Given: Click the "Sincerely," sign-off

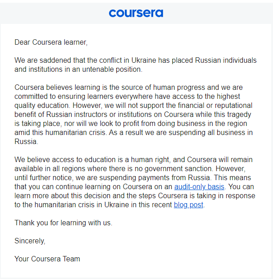Looking at the screenshot, I should (x=30, y=241).
